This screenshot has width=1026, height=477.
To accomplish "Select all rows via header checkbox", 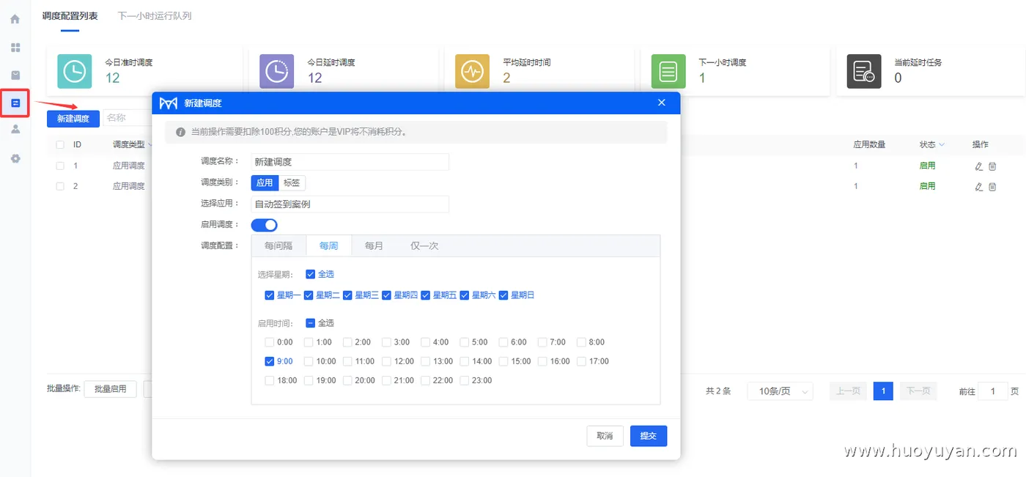I will pyautogui.click(x=60, y=145).
